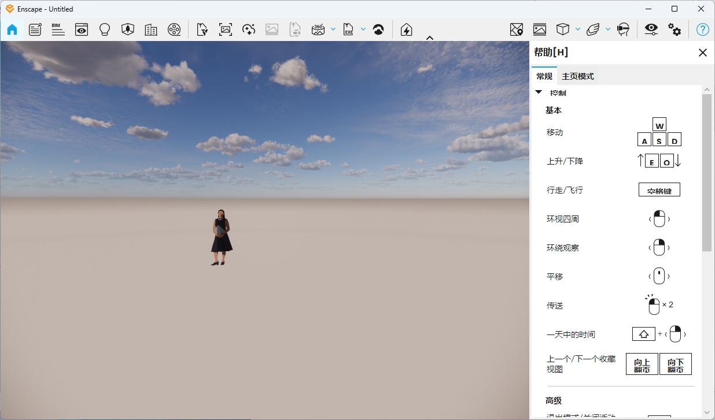Open the dropdown arrow next to EXE export

[363, 29]
